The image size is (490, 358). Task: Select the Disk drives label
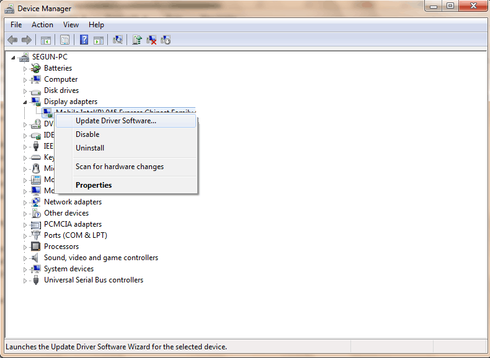pyautogui.click(x=61, y=90)
